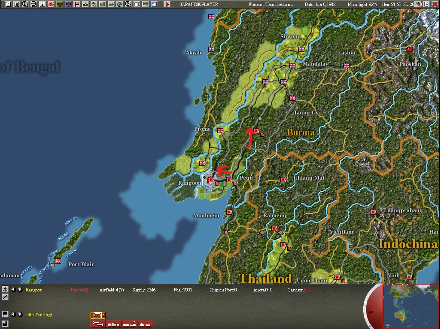The width and height of the screenshot is (441, 330).
Task: Click the Japanese marker at Vinh
Action: [410, 277]
